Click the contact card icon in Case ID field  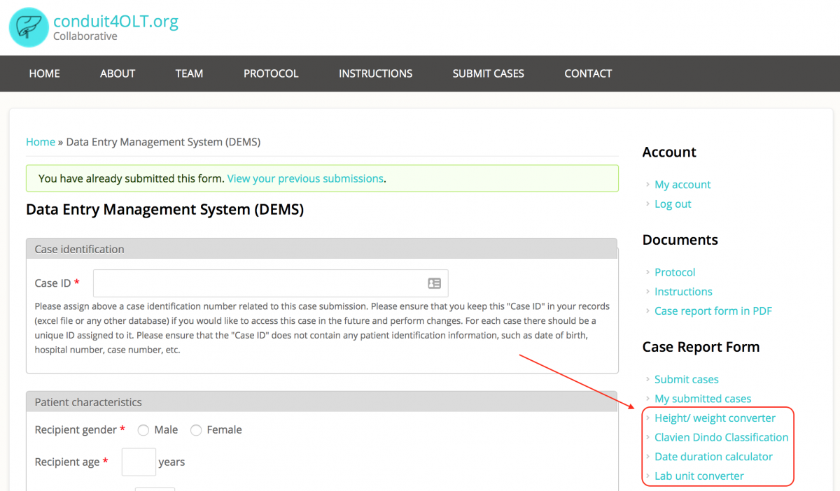[434, 283]
